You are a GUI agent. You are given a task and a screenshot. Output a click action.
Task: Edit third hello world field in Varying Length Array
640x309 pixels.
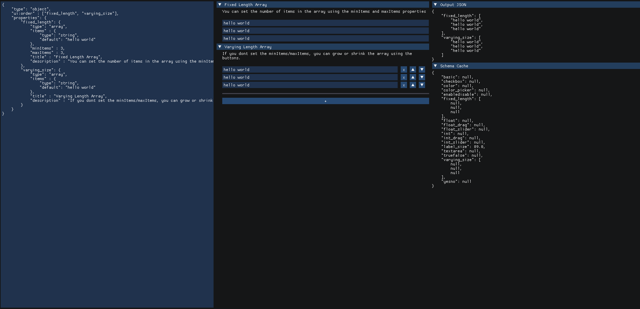[x=310, y=85]
